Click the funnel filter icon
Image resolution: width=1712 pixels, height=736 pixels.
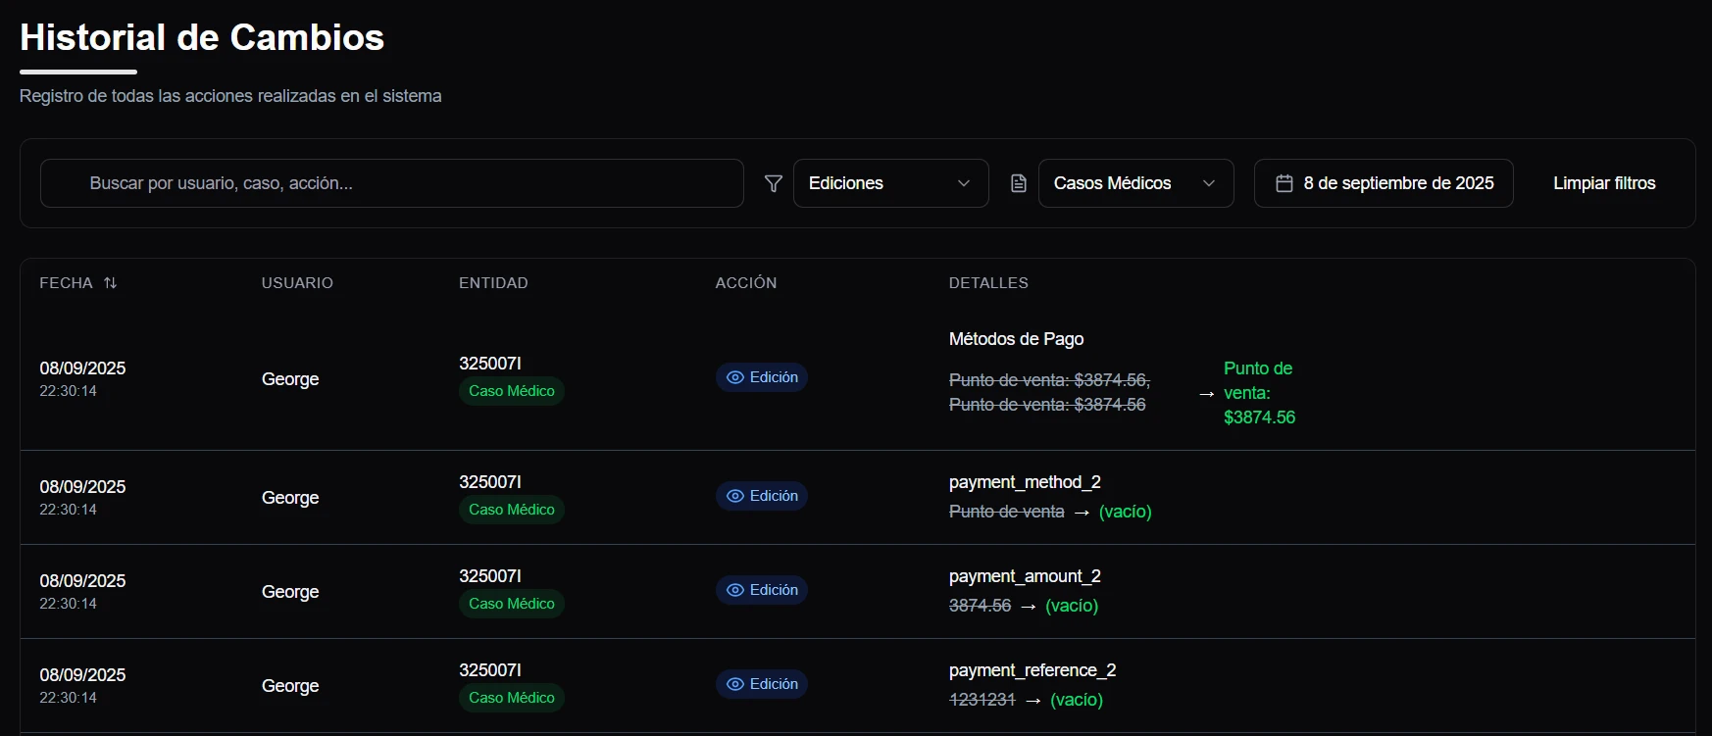pos(773,183)
